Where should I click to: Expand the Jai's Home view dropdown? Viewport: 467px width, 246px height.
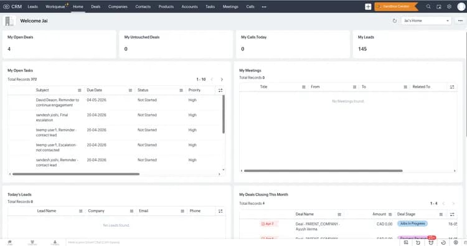pyautogui.click(x=426, y=21)
